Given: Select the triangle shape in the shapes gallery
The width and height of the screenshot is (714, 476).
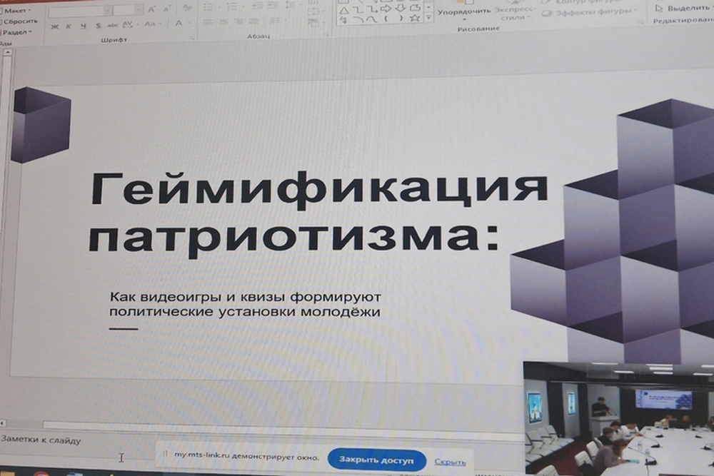Looking at the screenshot, I should point(344,9).
